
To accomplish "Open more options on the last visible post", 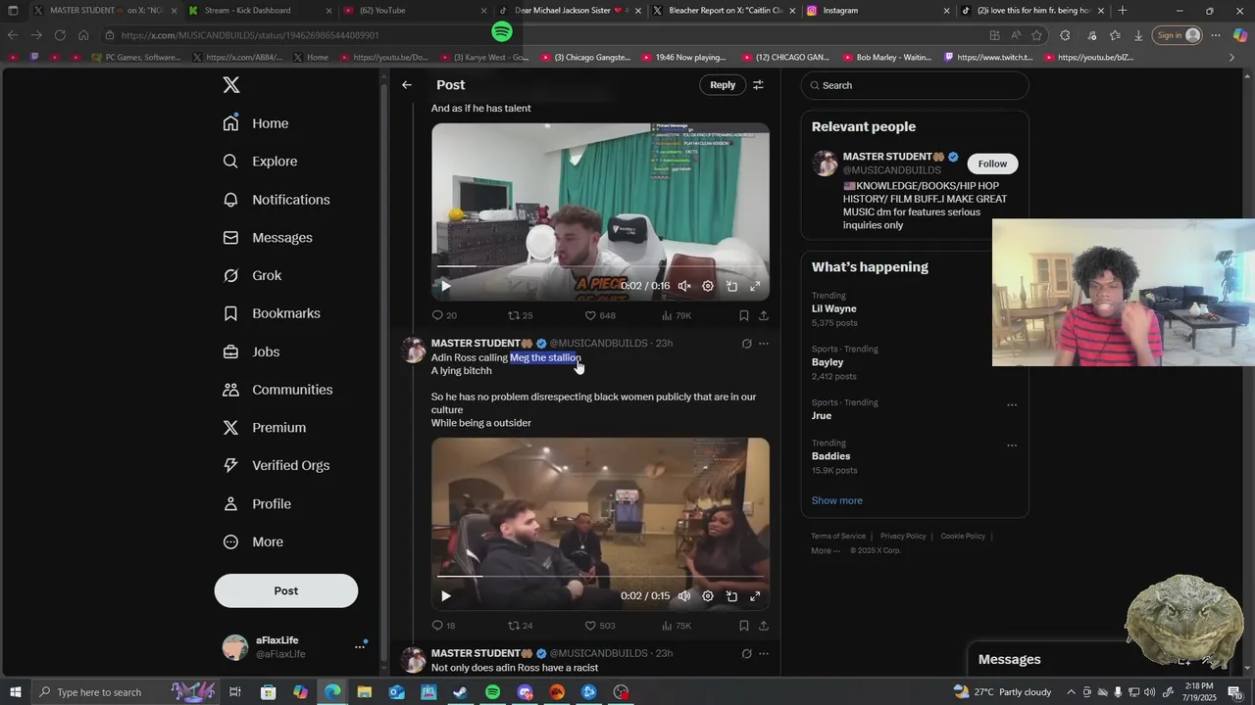I will point(764,654).
